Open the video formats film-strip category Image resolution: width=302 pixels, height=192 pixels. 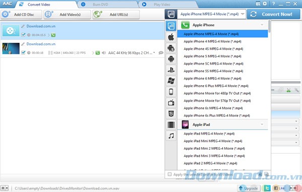point(171,124)
